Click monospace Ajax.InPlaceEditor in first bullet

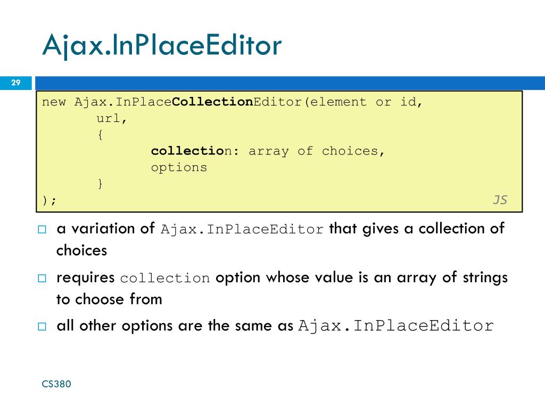point(242,230)
